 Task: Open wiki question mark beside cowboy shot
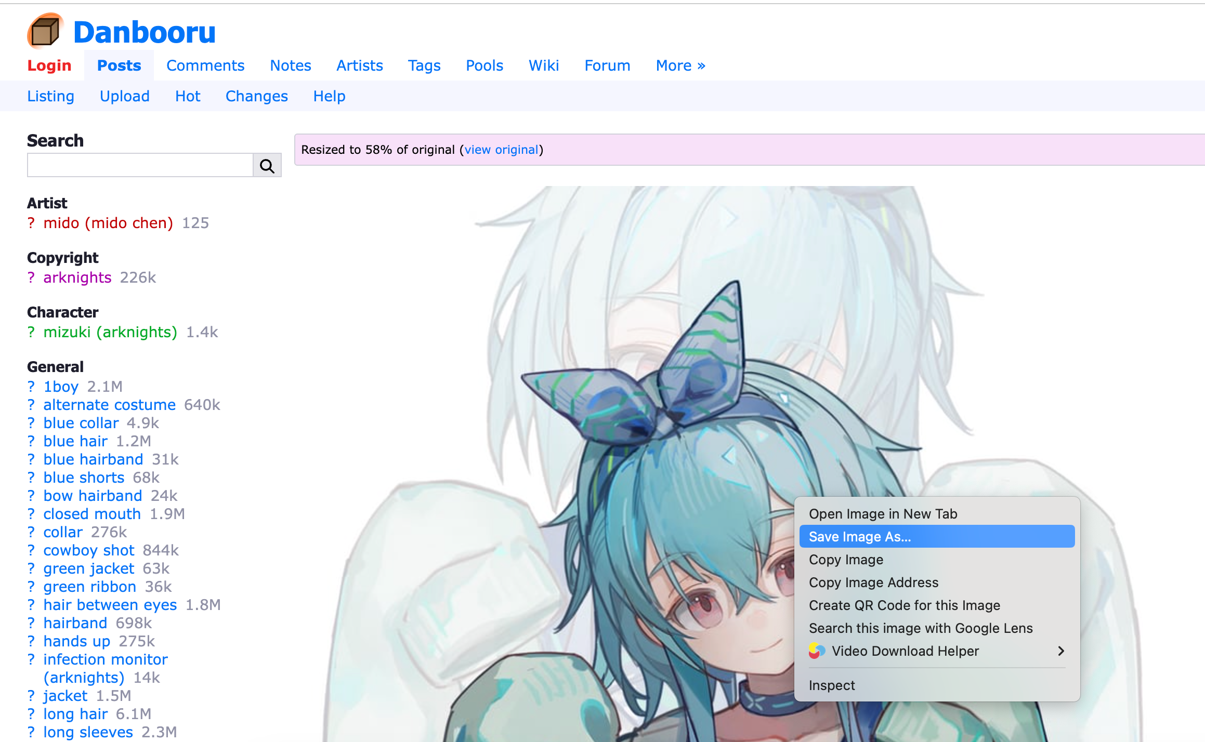31,550
